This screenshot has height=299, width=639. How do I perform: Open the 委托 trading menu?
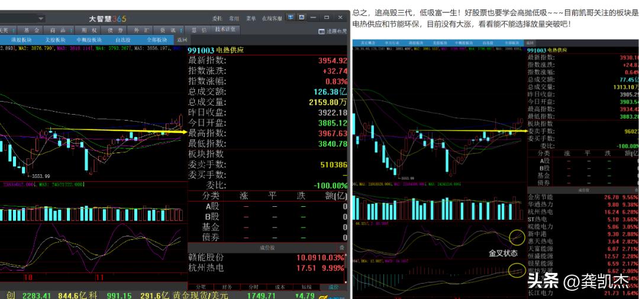(x=217, y=18)
